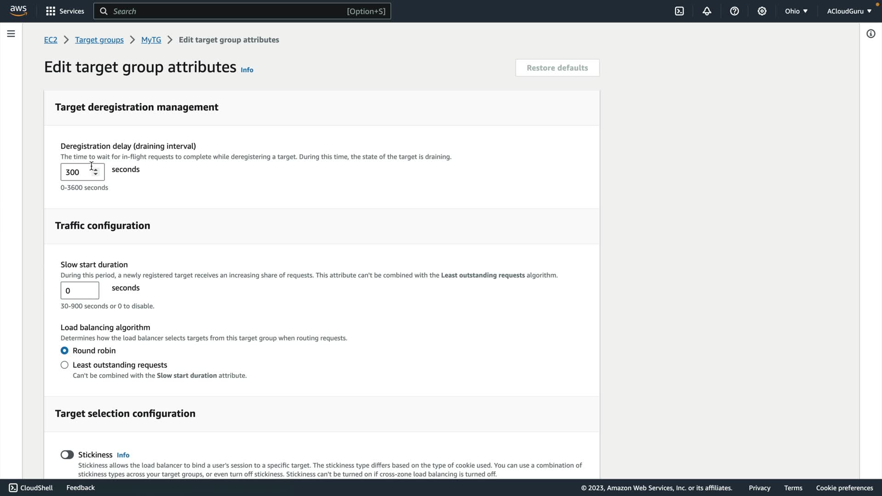Increase deregistration delay with stepper arrow
The width and height of the screenshot is (882, 496).
coord(96,169)
